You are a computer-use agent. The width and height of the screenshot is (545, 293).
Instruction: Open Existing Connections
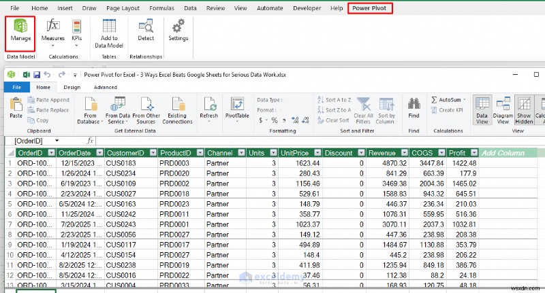click(x=177, y=110)
